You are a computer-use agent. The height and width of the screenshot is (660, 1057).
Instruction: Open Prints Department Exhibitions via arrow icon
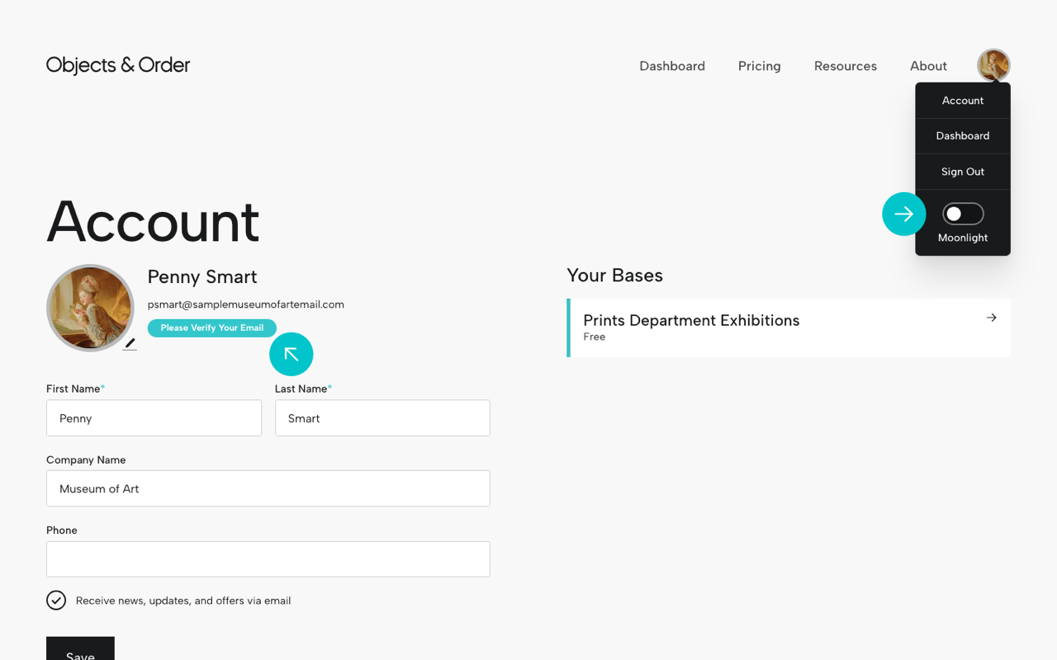tap(991, 317)
